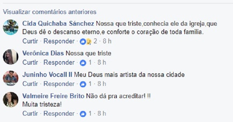Open Valmeire Freire Brito profile picture
This screenshot has width=233, height=122.
pyautogui.click(x=10, y=100)
